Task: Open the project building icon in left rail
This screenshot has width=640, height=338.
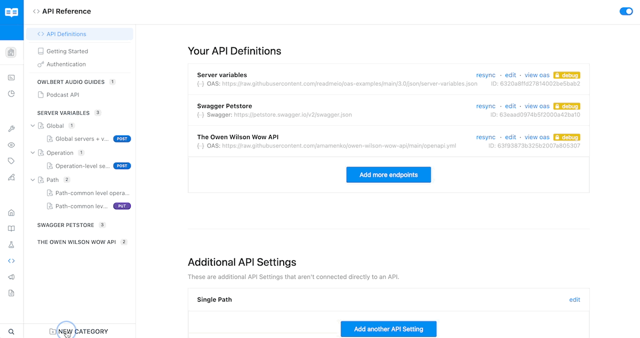Action: click(x=11, y=52)
